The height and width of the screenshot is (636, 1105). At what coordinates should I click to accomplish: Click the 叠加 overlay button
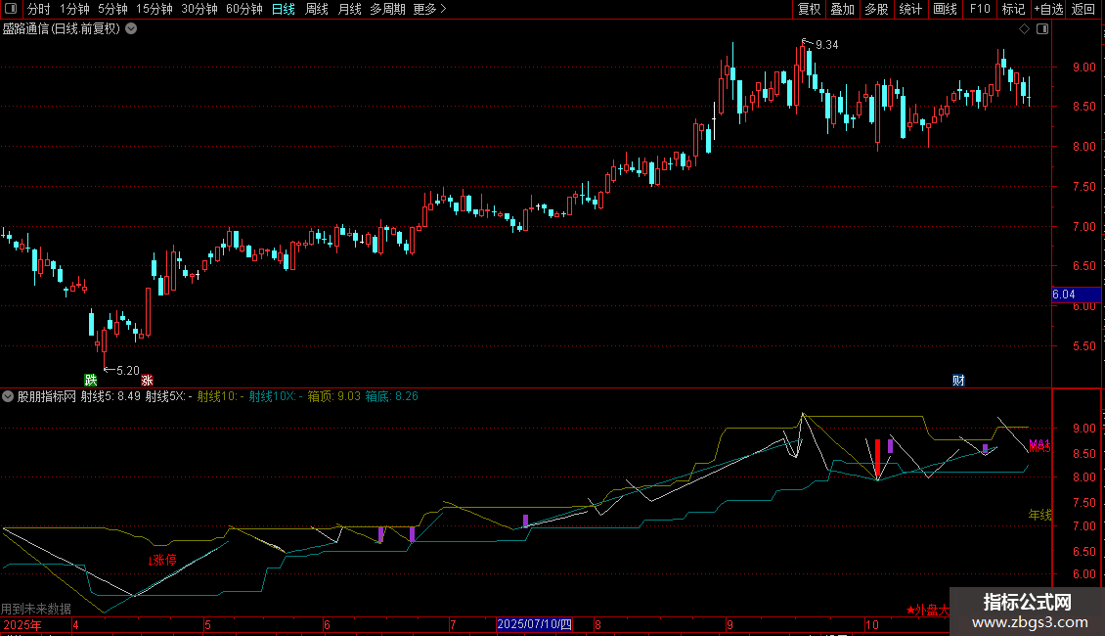(x=842, y=9)
